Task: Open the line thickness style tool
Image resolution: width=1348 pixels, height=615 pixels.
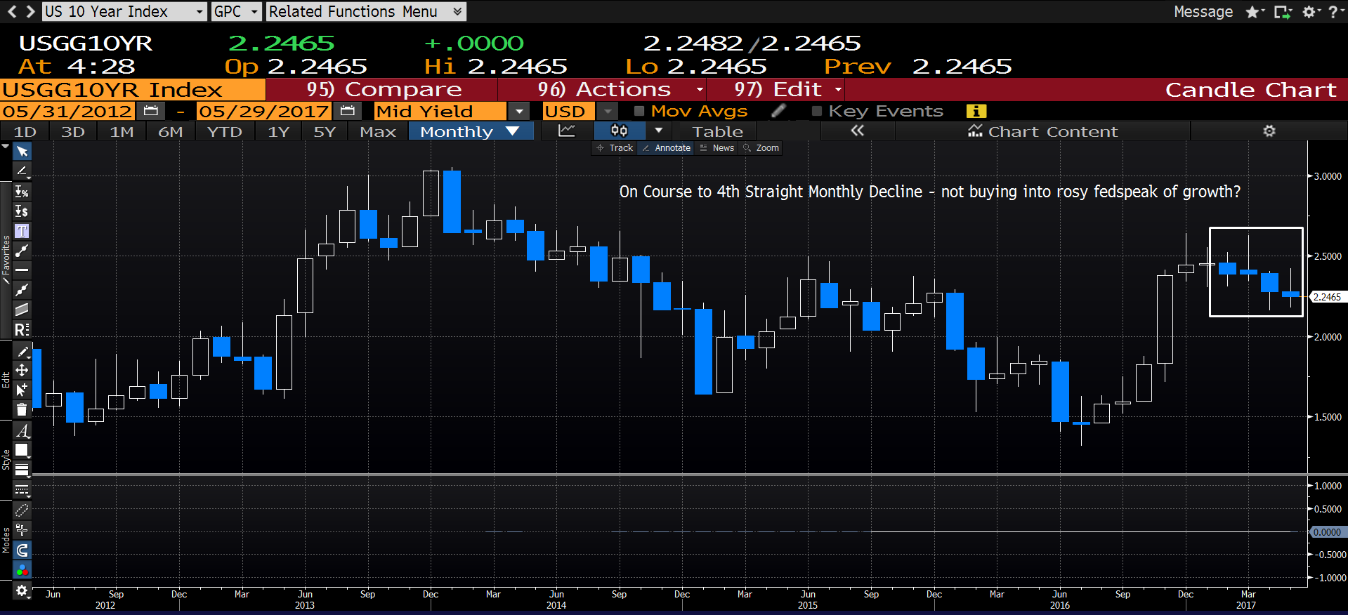Action: tap(22, 470)
